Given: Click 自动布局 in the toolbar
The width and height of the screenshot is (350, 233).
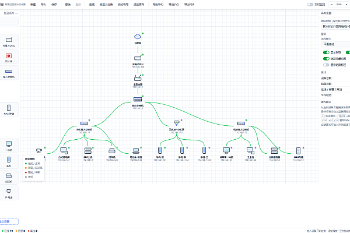Looking at the screenshot, I should [123, 5].
